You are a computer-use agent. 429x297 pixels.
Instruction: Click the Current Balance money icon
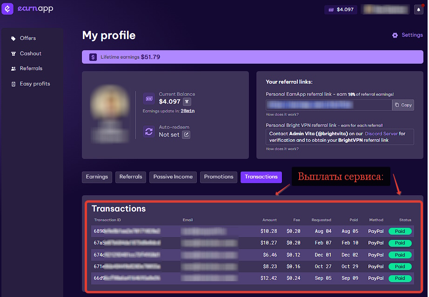pyautogui.click(x=149, y=99)
